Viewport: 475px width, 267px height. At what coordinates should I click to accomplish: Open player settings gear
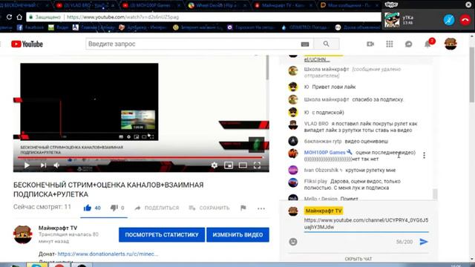click(214, 165)
